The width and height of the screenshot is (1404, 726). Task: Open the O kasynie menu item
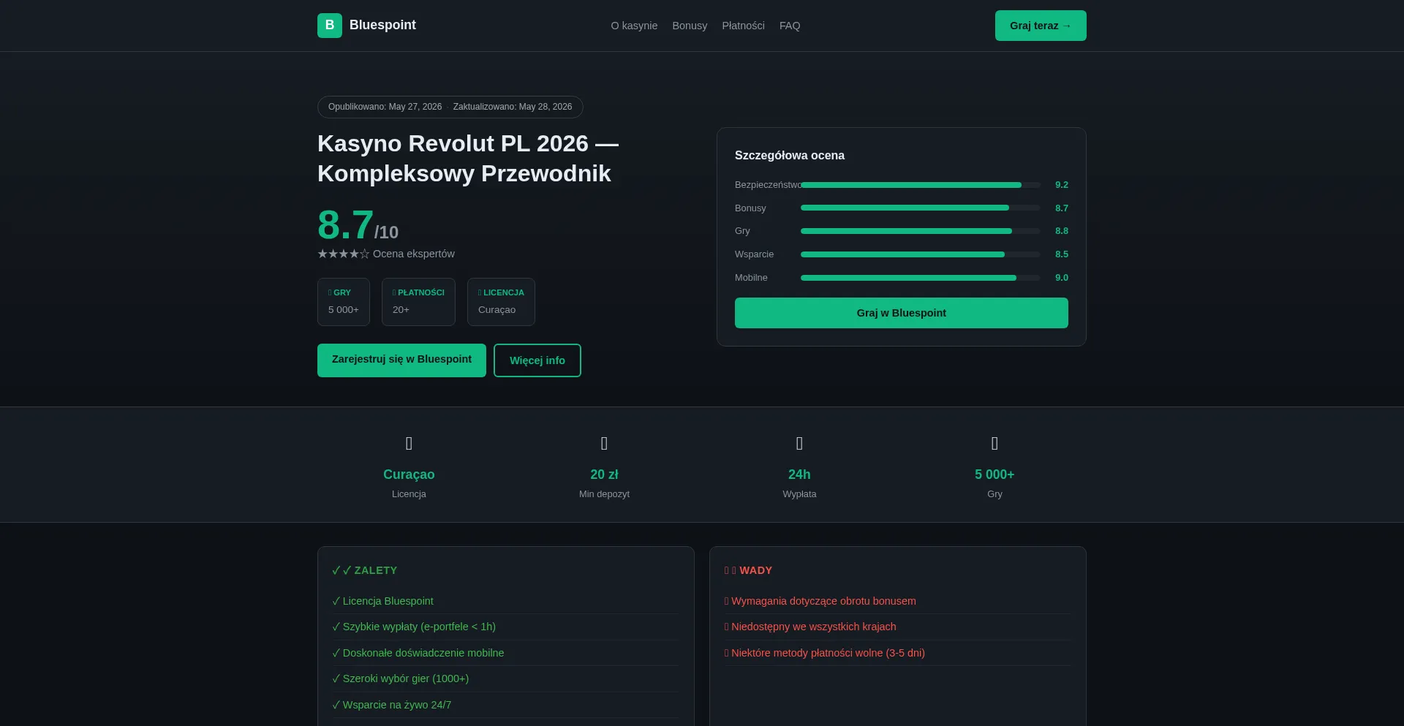click(634, 26)
